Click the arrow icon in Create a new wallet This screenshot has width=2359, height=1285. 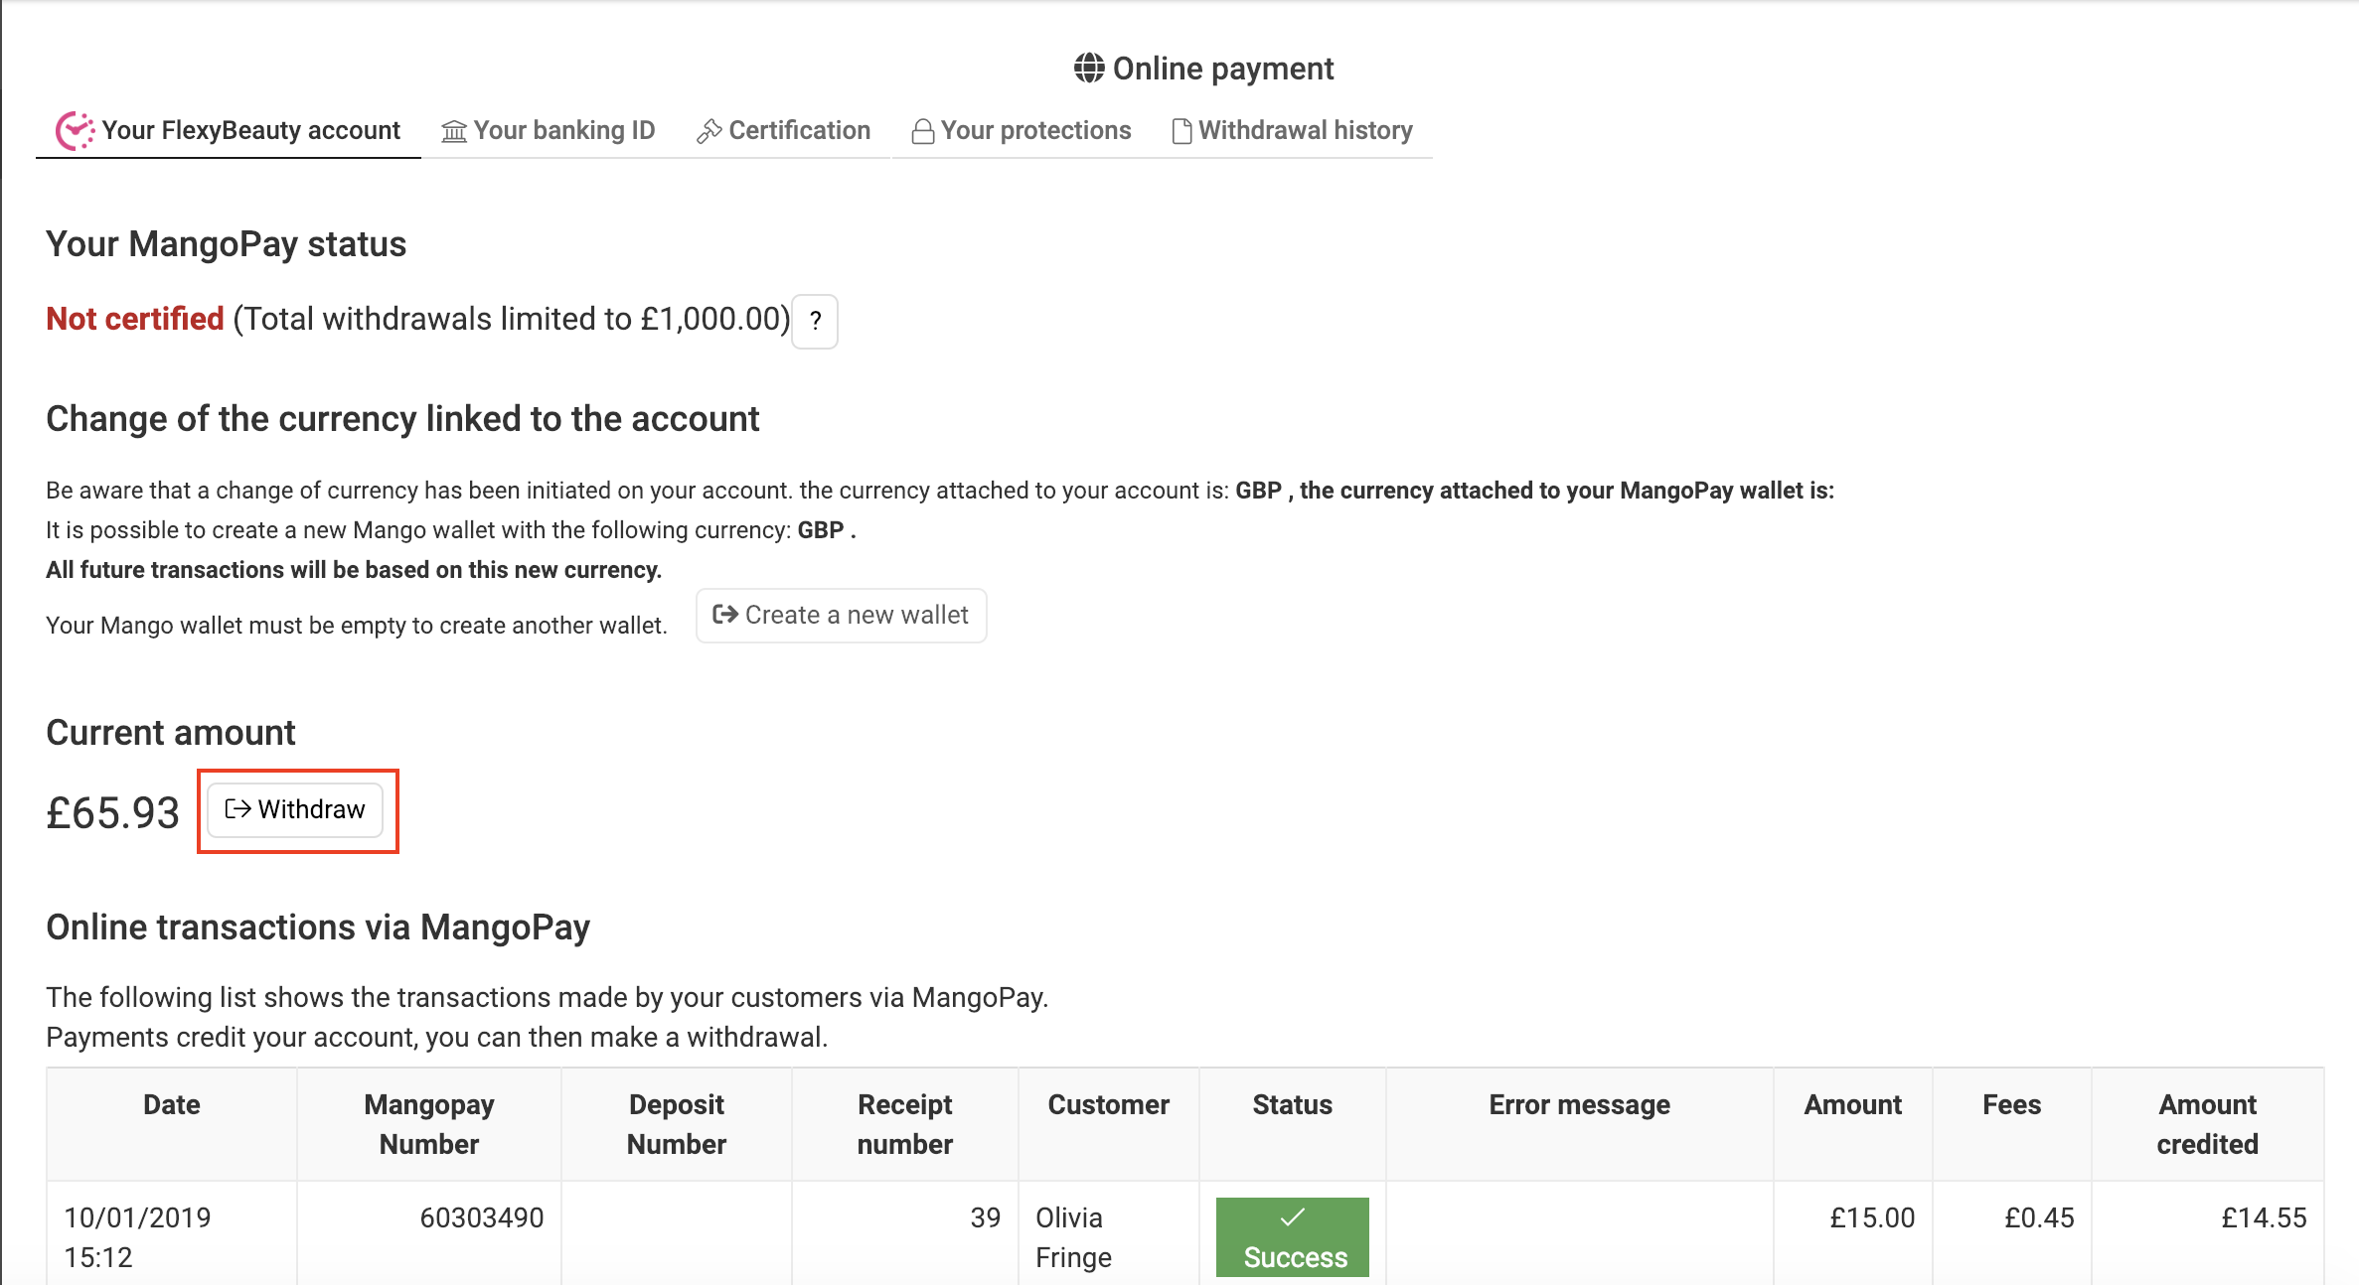(x=725, y=615)
